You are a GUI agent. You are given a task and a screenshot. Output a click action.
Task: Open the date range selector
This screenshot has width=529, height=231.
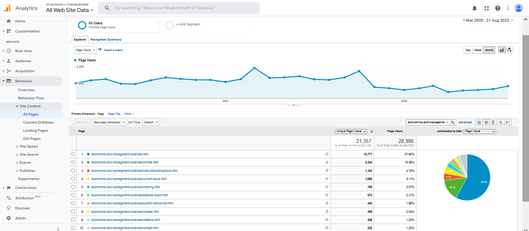tap(488, 20)
